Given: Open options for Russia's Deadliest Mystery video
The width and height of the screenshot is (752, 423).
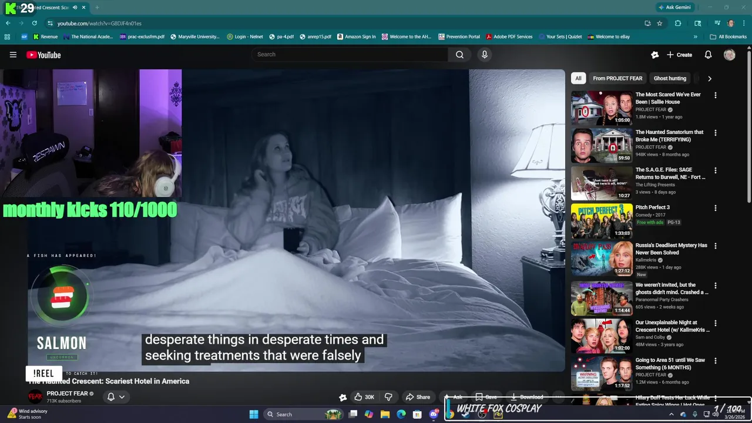Looking at the screenshot, I should coord(715,246).
